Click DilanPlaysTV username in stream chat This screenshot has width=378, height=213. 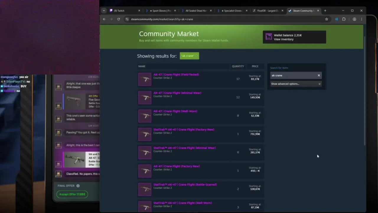(16, 82)
